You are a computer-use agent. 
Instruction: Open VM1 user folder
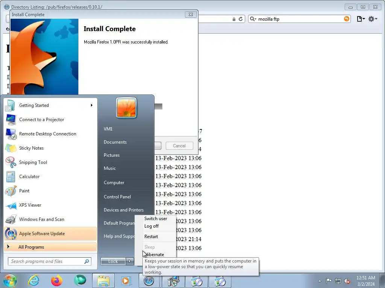[108, 129]
